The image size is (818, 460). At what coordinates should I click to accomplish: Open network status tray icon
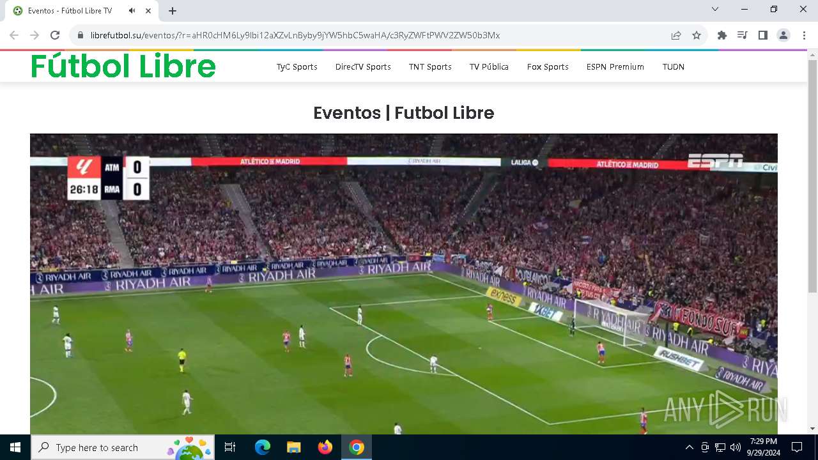[x=720, y=447]
